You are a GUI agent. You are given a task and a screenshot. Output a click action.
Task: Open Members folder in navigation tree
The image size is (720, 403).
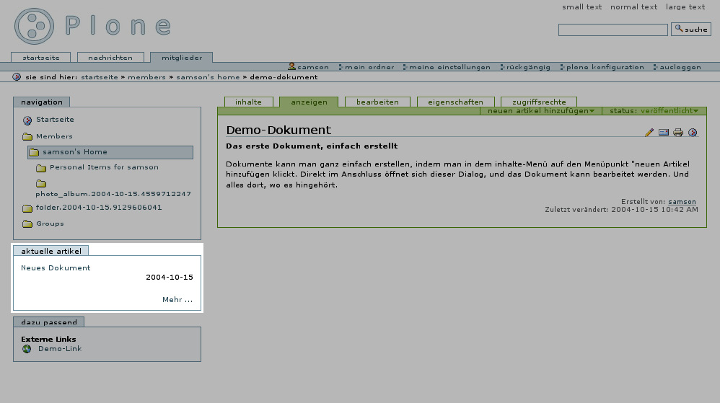pos(54,136)
